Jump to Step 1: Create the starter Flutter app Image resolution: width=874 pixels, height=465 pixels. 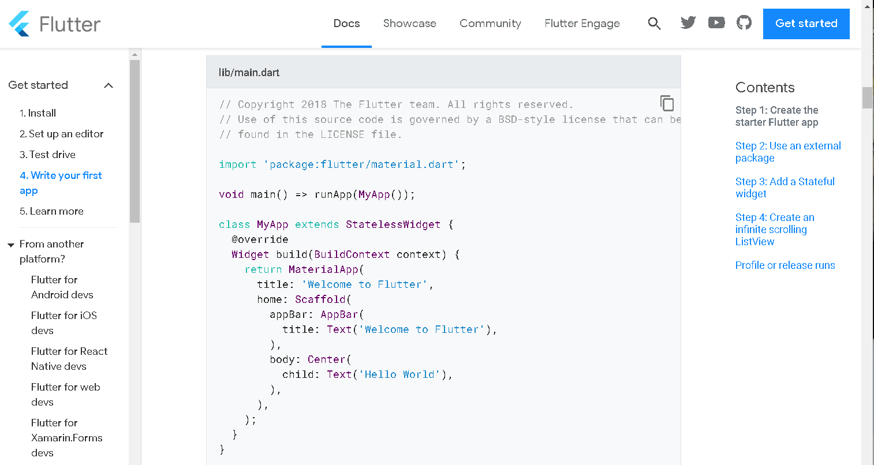776,116
